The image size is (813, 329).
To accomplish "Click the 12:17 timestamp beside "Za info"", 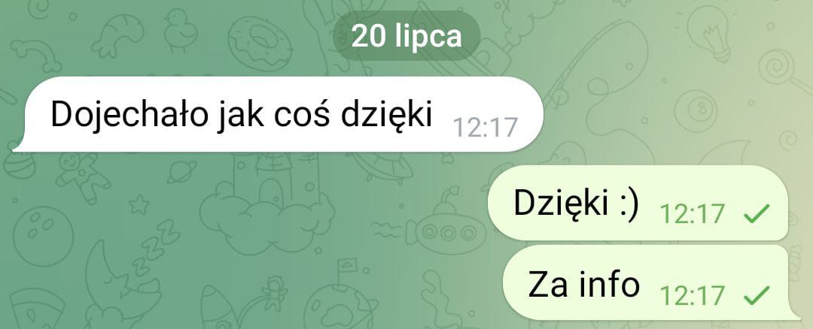I will [x=693, y=295].
